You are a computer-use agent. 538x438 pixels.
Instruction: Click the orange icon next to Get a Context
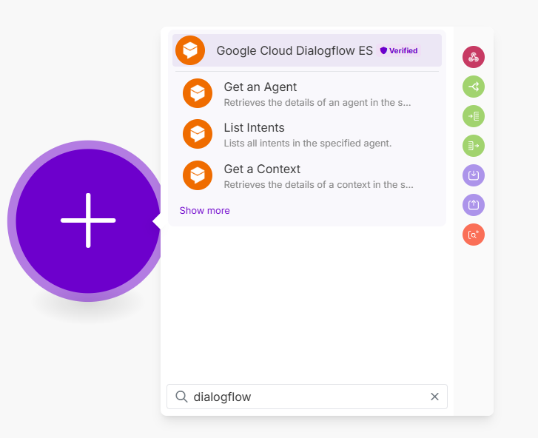198,175
